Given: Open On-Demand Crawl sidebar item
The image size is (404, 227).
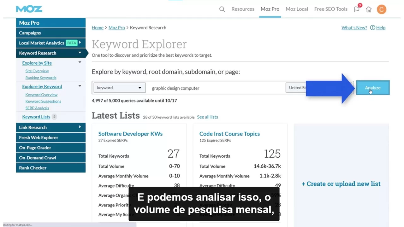Looking at the screenshot, I should click(x=51, y=158).
